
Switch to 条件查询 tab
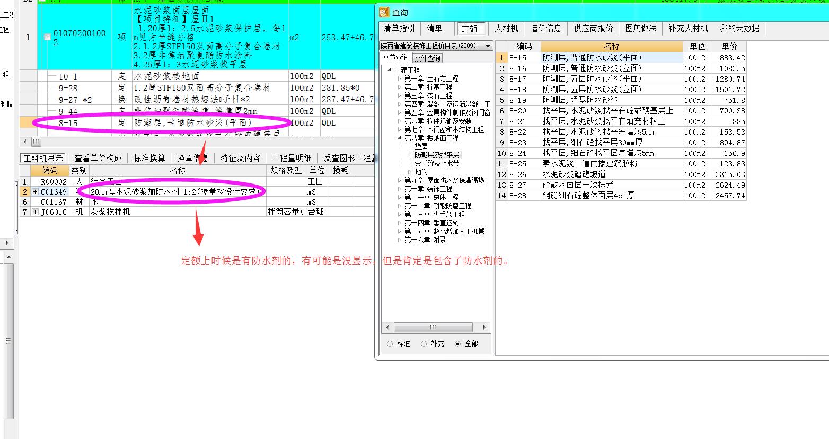click(427, 58)
